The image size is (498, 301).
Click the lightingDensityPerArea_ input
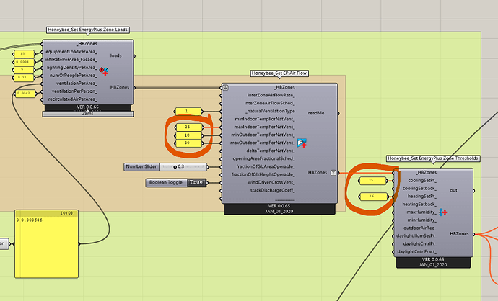point(72,68)
